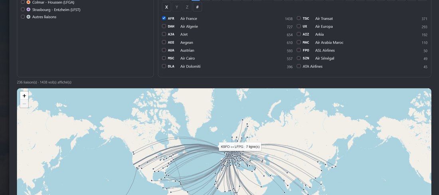Check the AUA Austrian checkbox
The image size is (439, 195).
coord(164,50)
